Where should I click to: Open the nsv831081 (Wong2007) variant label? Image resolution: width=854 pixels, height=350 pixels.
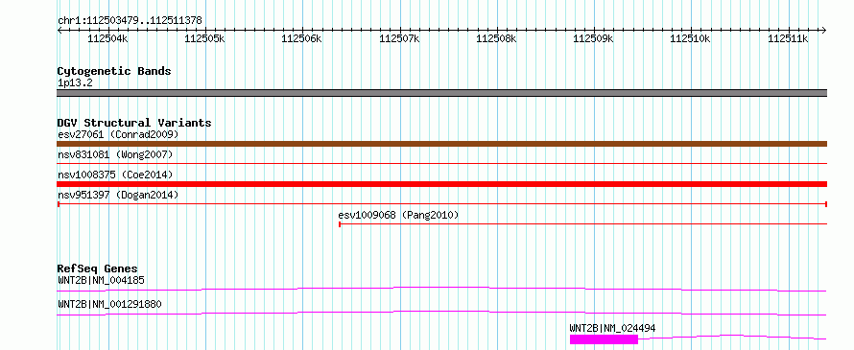(115, 154)
